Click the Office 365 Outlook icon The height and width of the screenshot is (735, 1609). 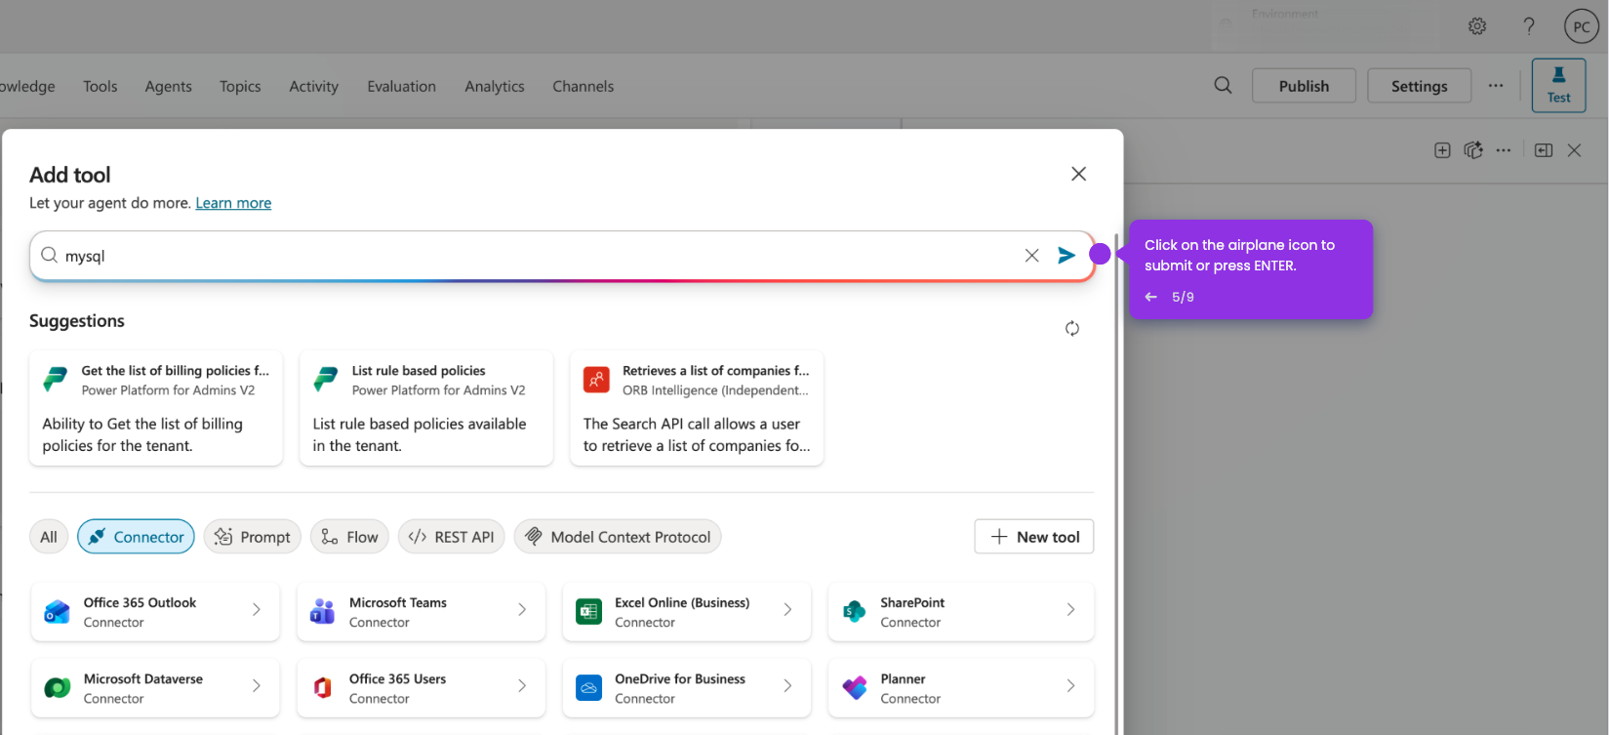point(58,612)
